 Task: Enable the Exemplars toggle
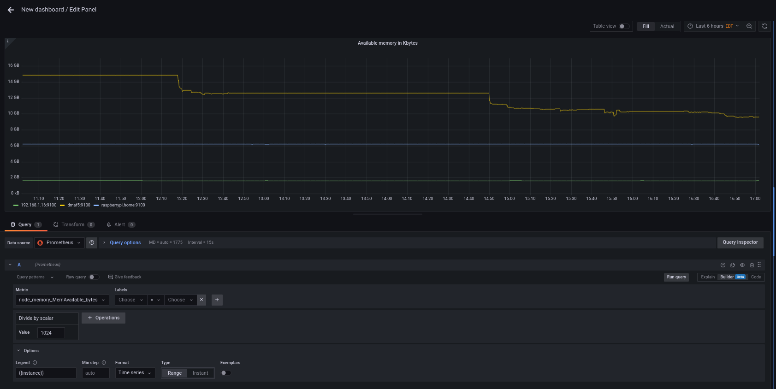[225, 373]
